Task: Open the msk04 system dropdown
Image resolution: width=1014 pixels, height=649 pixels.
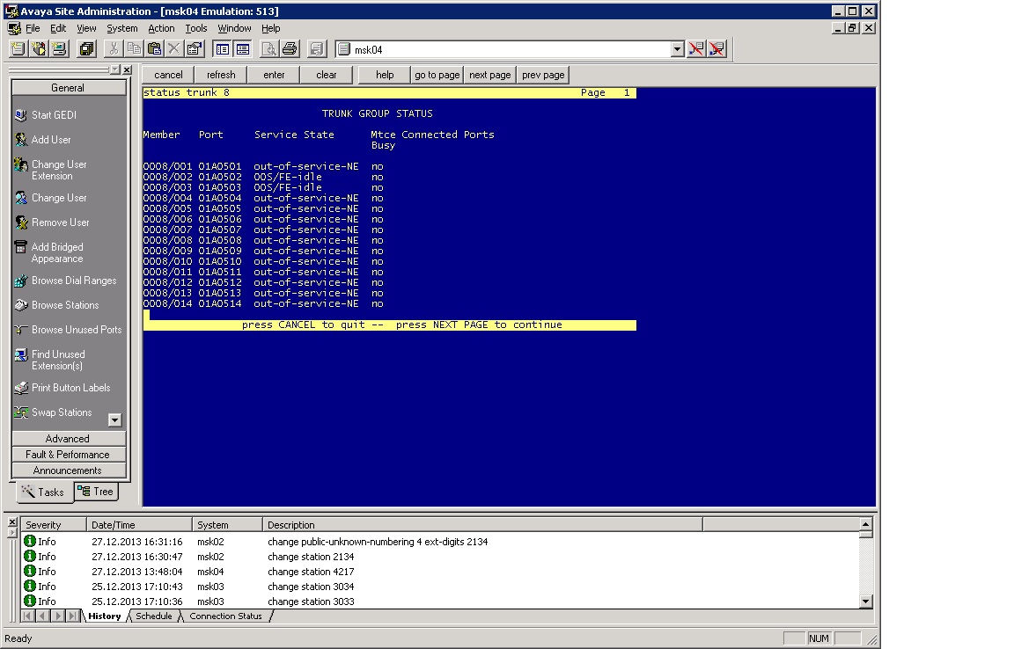Action: point(677,49)
